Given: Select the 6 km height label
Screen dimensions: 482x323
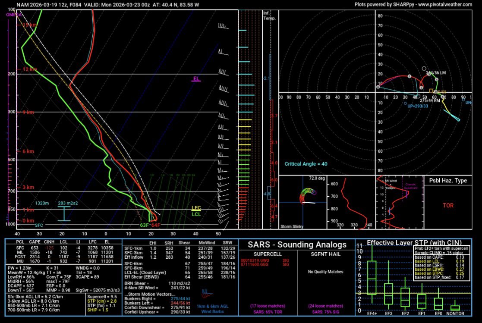Looking at the screenshot, I should click(28, 151).
